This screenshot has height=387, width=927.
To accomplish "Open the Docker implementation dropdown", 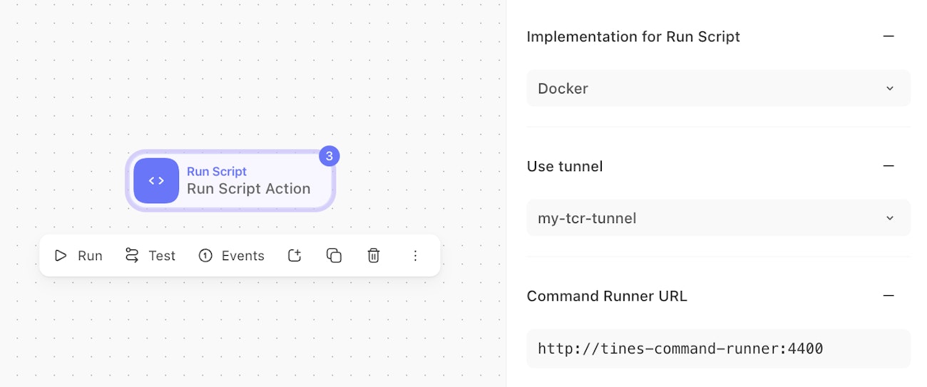I will [718, 88].
